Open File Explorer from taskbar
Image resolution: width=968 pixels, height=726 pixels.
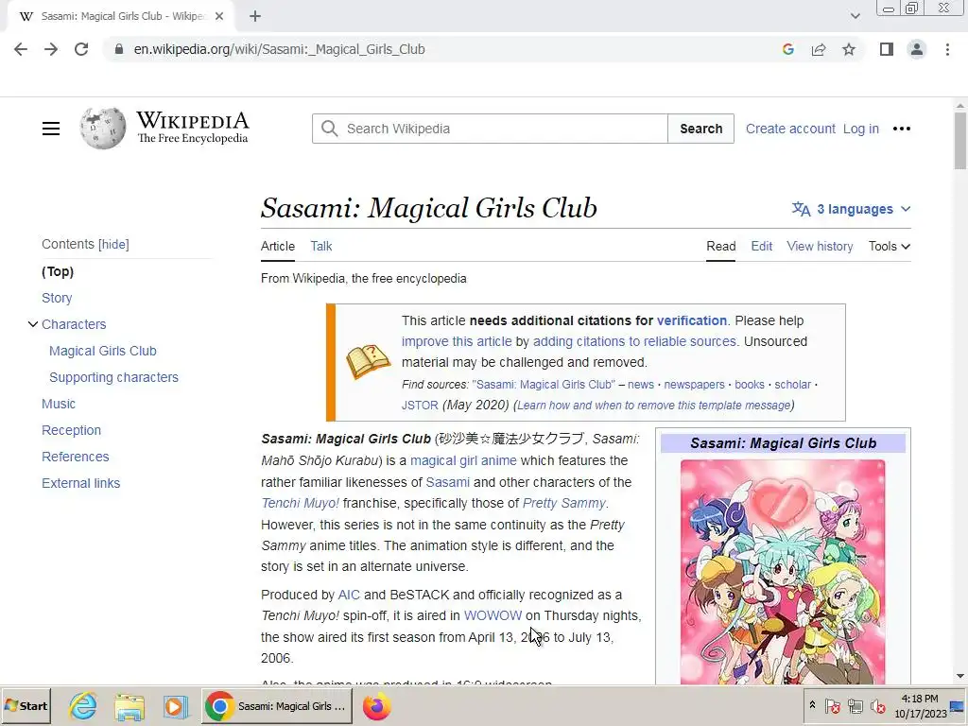[x=129, y=706]
